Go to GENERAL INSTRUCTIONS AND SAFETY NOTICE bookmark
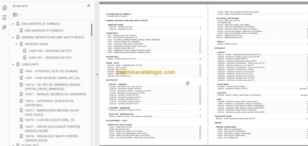 click(x=53, y=37)
